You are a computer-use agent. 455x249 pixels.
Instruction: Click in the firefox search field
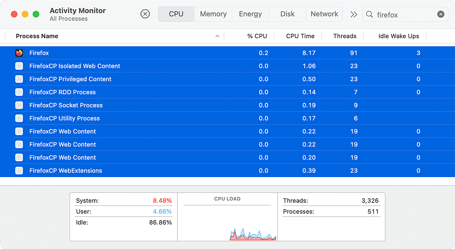coord(405,15)
